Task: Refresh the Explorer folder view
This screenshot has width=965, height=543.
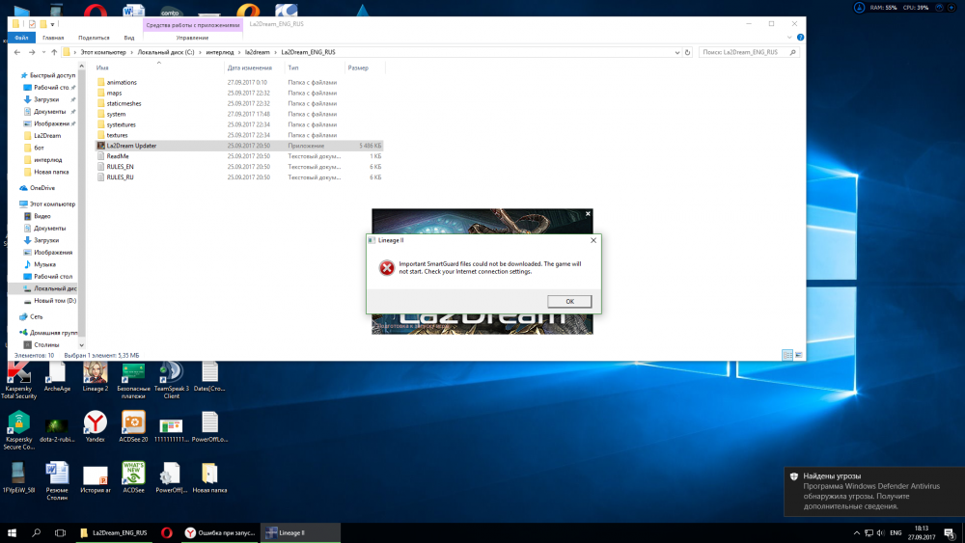Action: (x=688, y=52)
